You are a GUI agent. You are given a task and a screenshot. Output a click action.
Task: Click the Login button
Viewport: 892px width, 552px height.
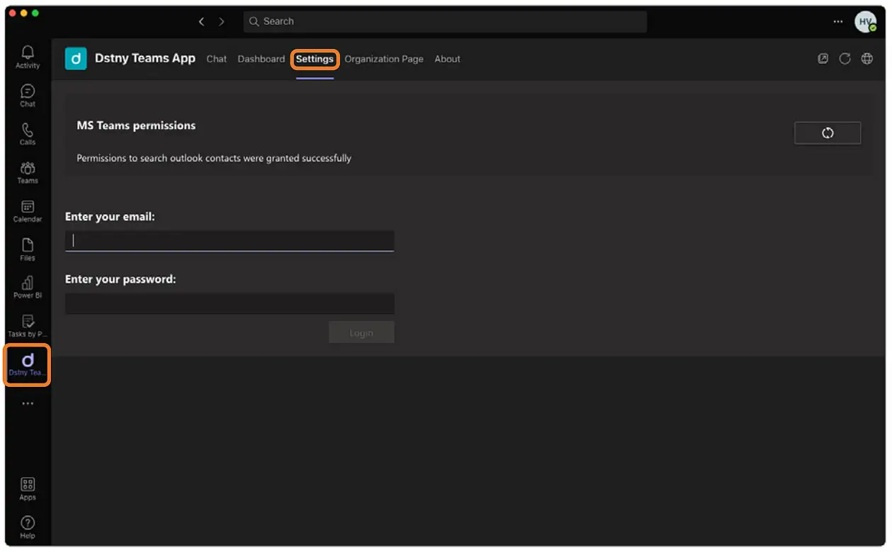click(x=361, y=332)
